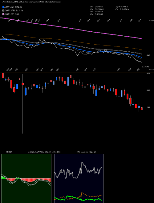Click the last red candlestick on the right
This screenshot has width=154, height=203.
tap(142, 109)
